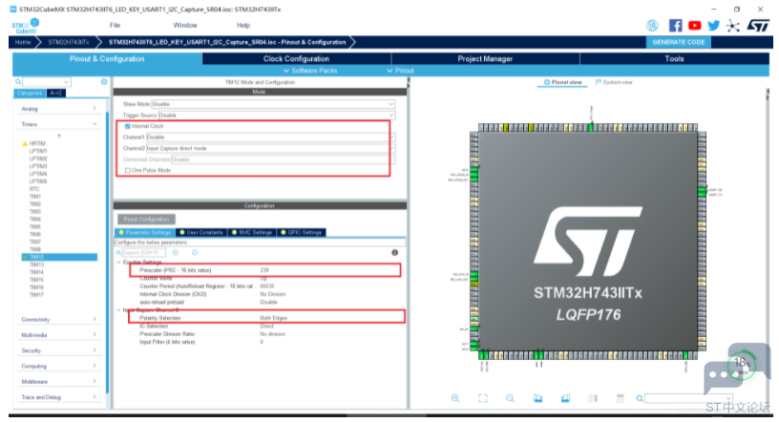Click the parameter search input field
This screenshot has height=422, width=779.
143,252
